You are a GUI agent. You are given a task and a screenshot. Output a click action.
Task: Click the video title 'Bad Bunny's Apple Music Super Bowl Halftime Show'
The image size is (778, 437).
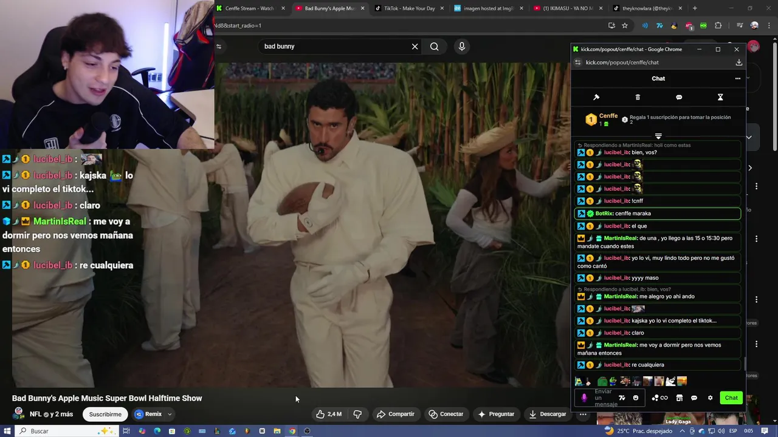[107, 398]
